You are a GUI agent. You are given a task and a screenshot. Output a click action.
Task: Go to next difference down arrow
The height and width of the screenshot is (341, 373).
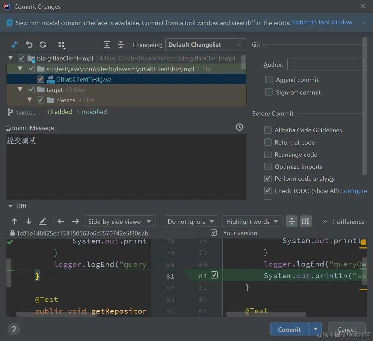(x=29, y=221)
